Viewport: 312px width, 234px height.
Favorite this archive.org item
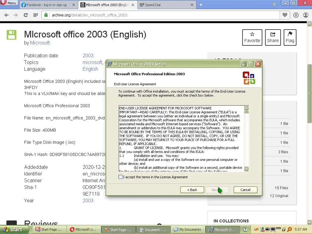[x=252, y=37]
